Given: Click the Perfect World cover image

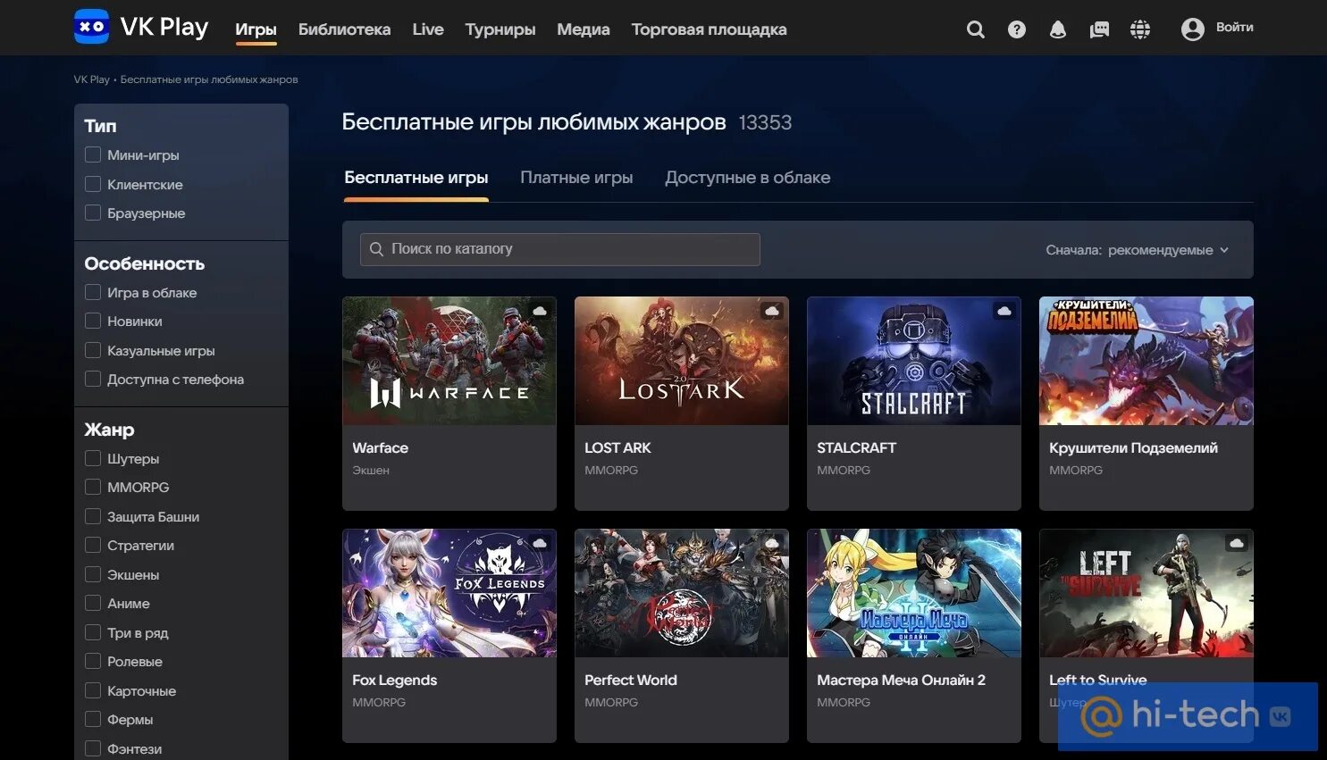Looking at the screenshot, I should [x=682, y=593].
